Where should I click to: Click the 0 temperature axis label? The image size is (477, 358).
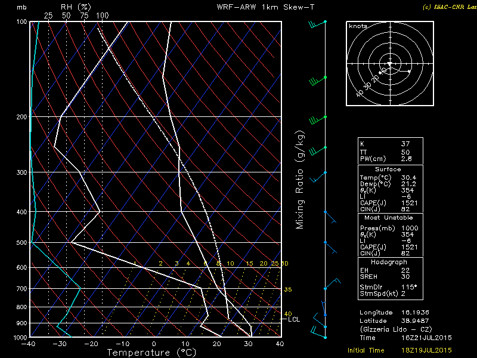154,344
